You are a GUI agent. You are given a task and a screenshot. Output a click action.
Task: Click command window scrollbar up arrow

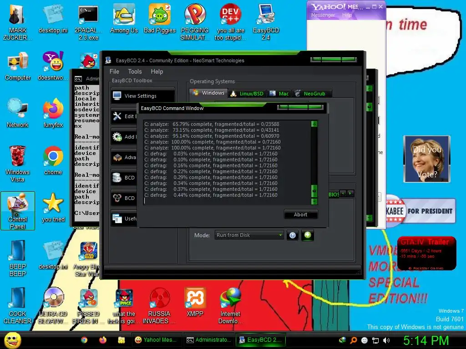[314, 124]
